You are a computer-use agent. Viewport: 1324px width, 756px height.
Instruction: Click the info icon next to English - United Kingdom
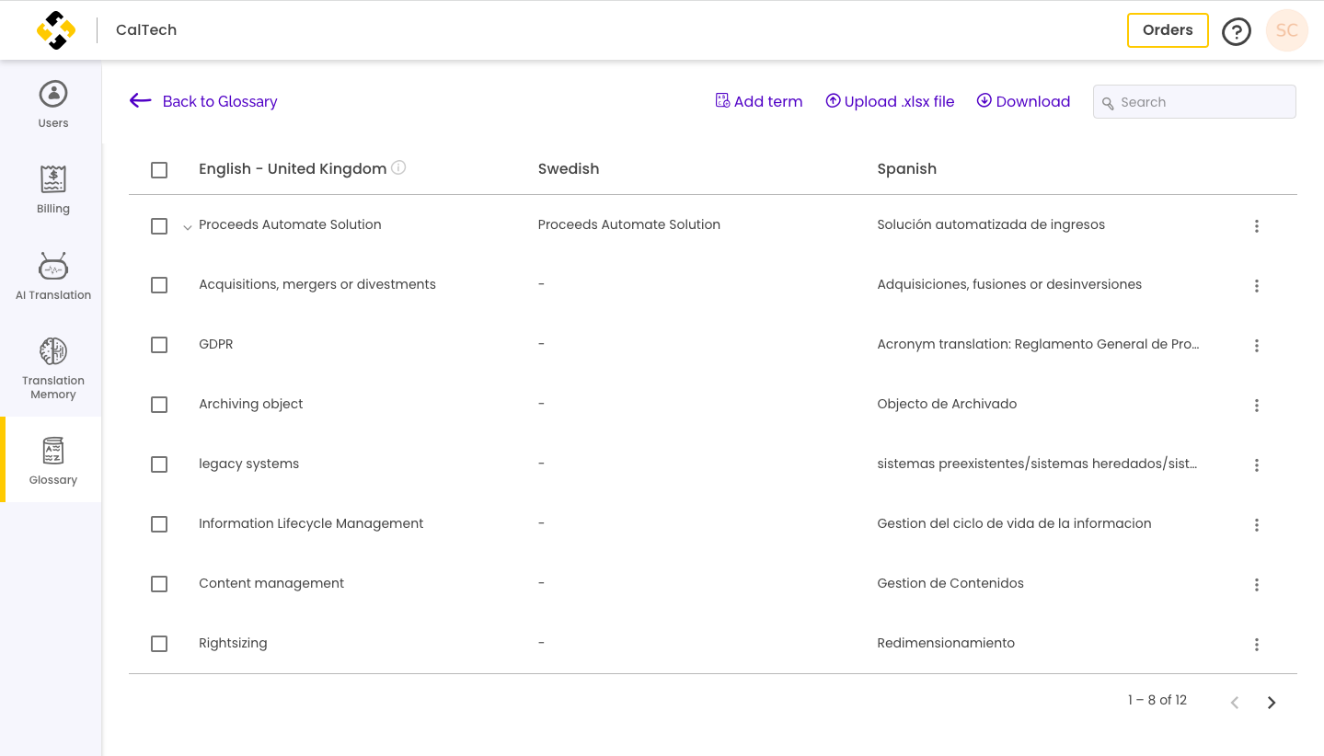398,167
